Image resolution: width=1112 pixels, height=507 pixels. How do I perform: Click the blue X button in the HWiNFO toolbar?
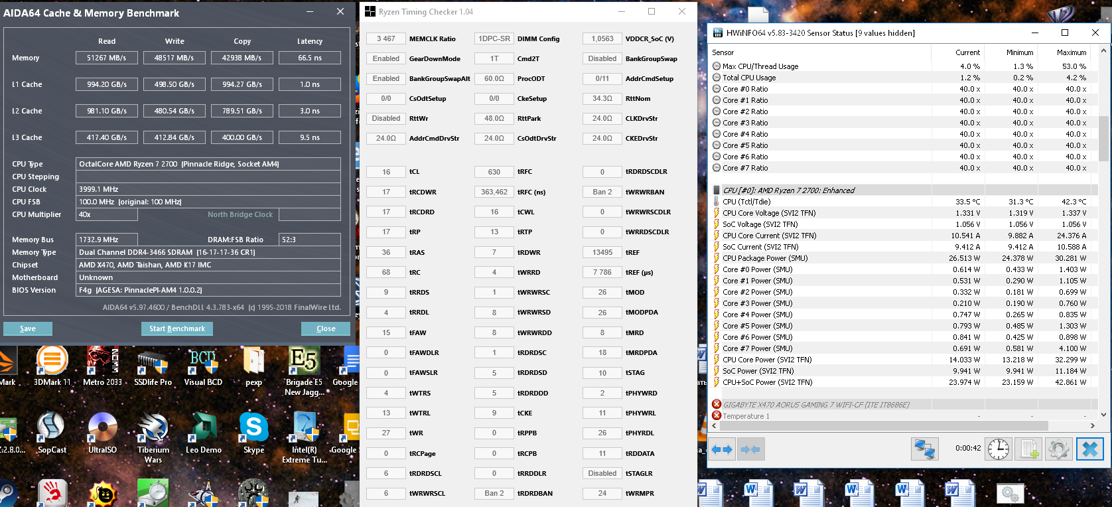1090,449
